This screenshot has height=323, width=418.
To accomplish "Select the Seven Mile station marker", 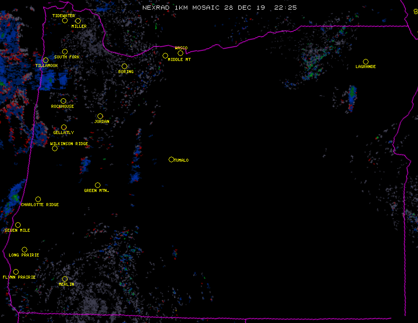I will 18,225.
